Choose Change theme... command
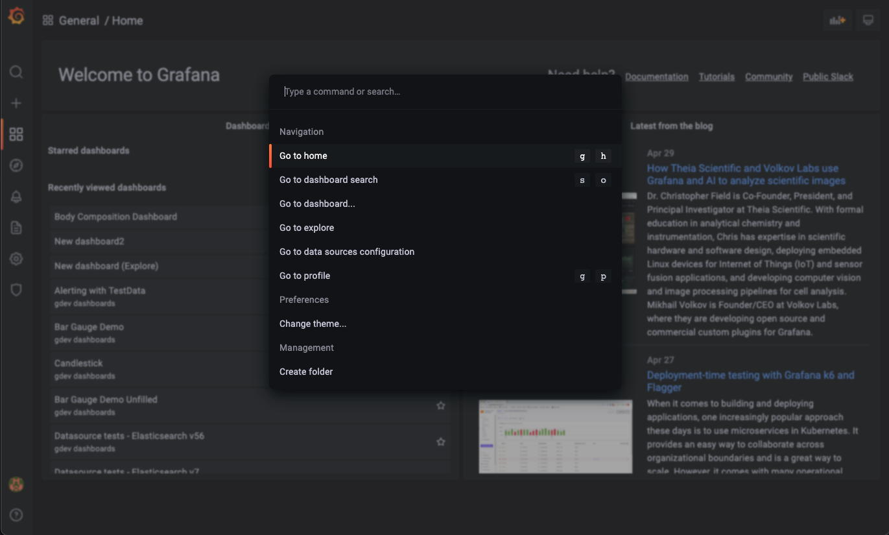The height and width of the screenshot is (535, 889). pyautogui.click(x=313, y=324)
